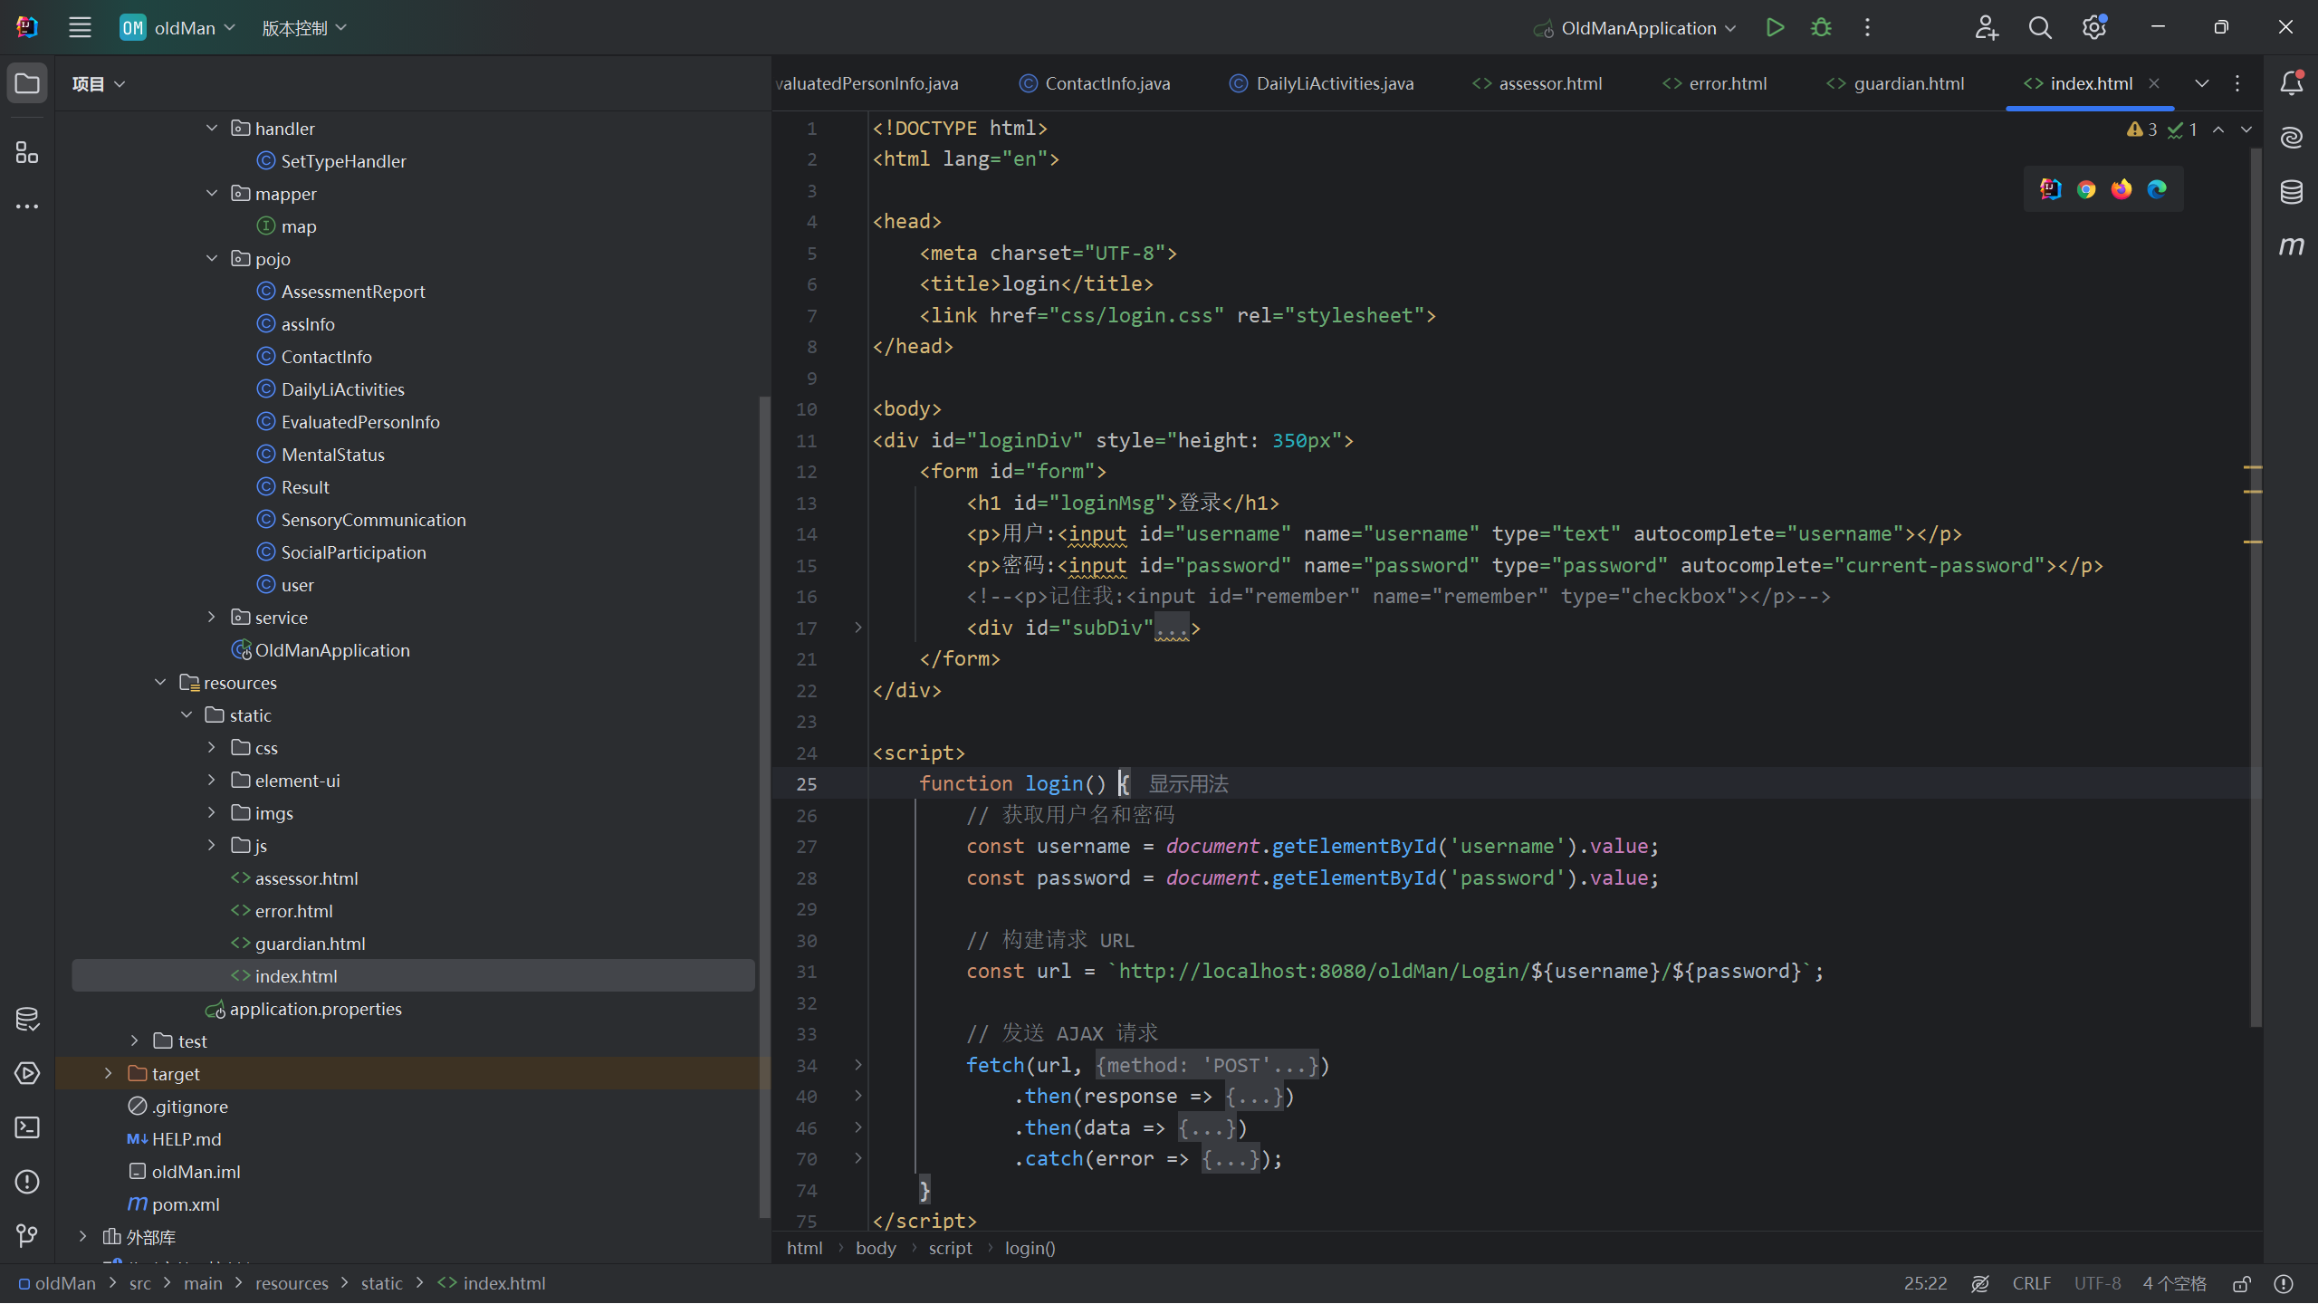Open the 版本控制 dropdown
The height and width of the screenshot is (1304, 2318).
[x=304, y=27]
